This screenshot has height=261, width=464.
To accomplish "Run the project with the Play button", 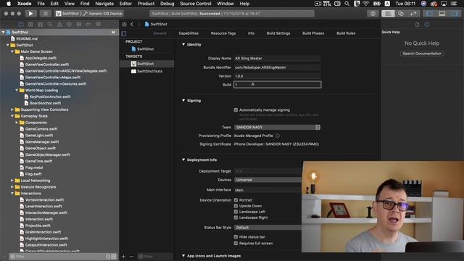I will point(30,14).
